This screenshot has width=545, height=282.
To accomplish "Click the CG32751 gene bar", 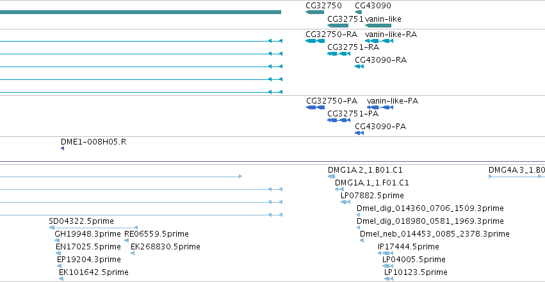I will click(338, 26).
